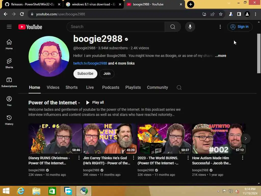Close the boogie2988 - YouTube tab

181,4
